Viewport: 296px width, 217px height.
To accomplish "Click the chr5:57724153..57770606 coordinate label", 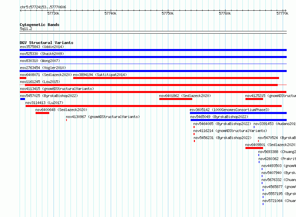I will [43, 7].
